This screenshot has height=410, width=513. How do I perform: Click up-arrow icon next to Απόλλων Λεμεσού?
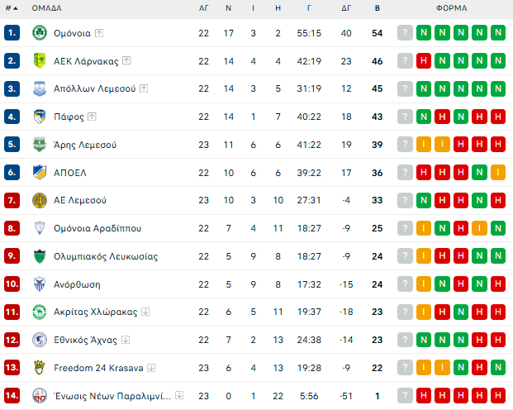(143, 88)
